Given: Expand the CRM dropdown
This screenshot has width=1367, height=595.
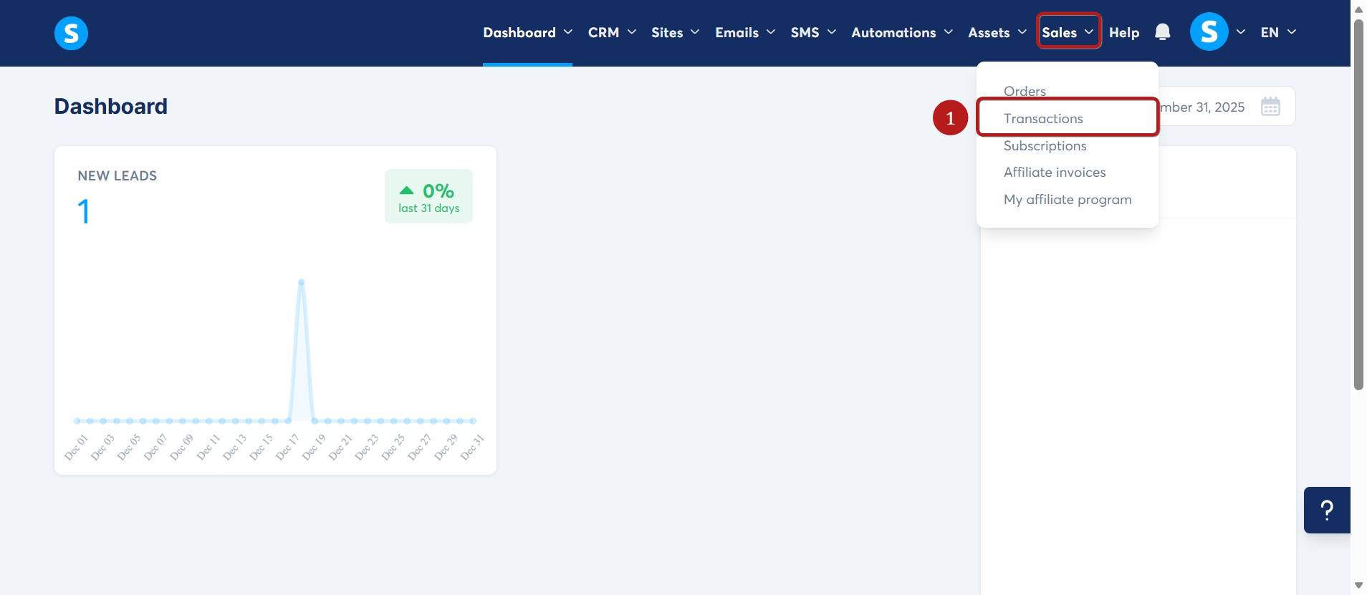Looking at the screenshot, I should (612, 32).
